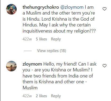Click the text "inquisitiveness about my religion???"
This screenshot has width=111, height=101.
click(59, 31)
